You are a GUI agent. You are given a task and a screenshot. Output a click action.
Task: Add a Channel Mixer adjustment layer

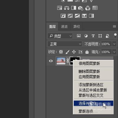tap(88, 8)
